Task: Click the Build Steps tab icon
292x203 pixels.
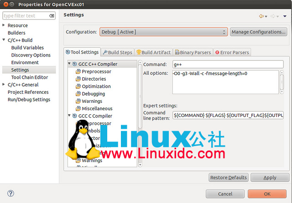Action: (x=105, y=52)
